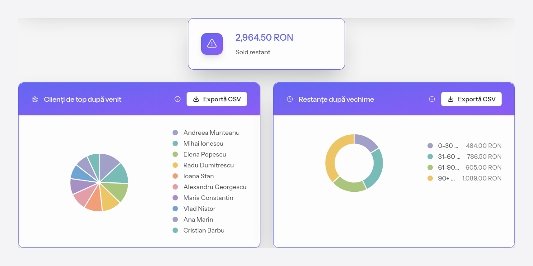Click the 1,089.00 RON aging amount
The width and height of the screenshot is (533, 266).
[x=482, y=178]
